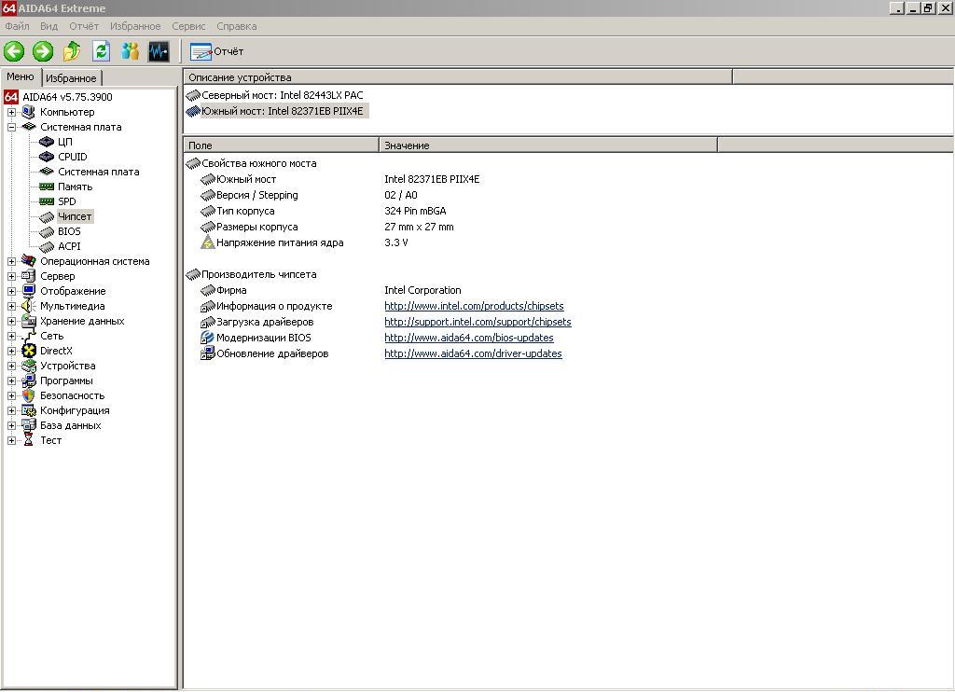Open the Сервис menu

coord(188,26)
